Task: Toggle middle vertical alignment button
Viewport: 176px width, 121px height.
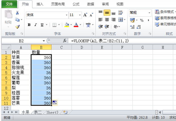Action: point(107,13)
